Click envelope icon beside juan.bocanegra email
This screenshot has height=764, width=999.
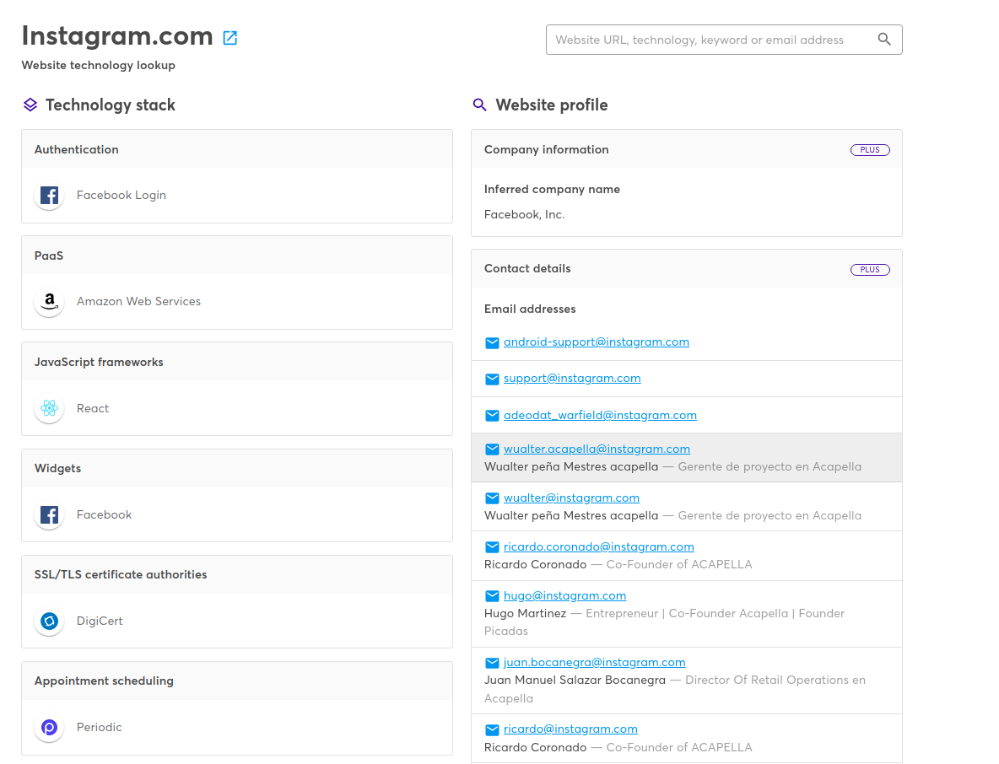[x=492, y=664]
